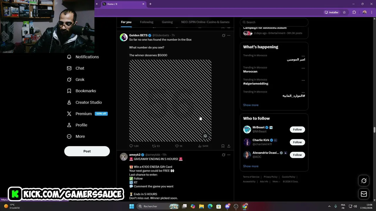The image size is (376, 211).
Task: Open the Moroccan trending topic
Action: (x=250, y=72)
